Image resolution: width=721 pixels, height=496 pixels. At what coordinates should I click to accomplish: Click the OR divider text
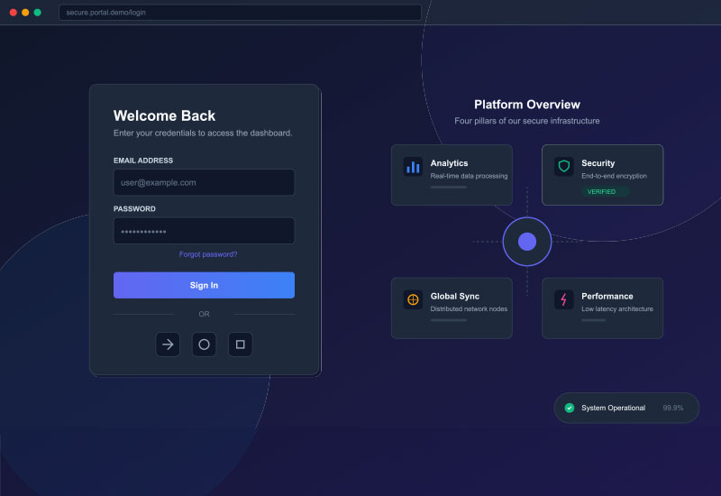(204, 314)
